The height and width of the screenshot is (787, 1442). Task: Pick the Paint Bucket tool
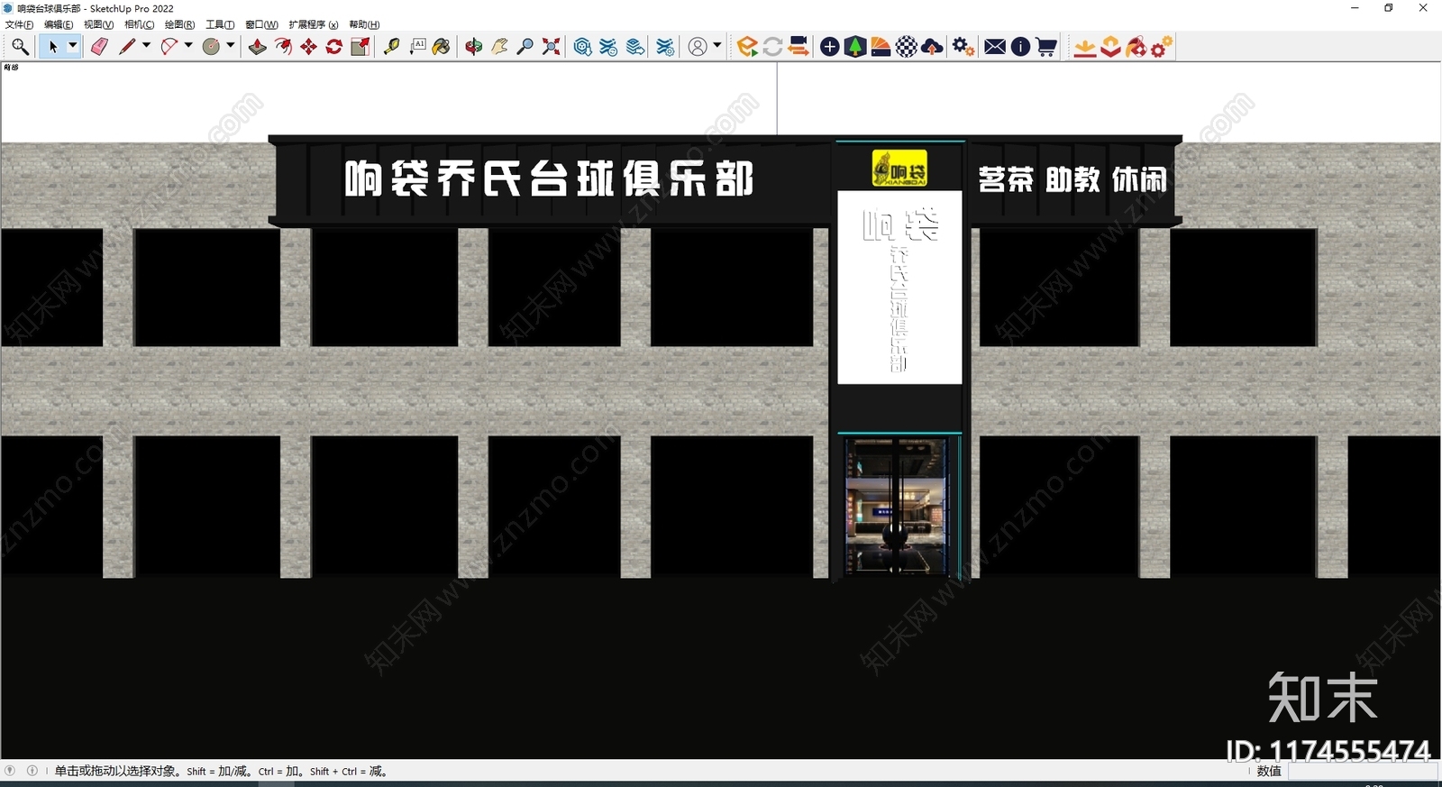click(442, 47)
